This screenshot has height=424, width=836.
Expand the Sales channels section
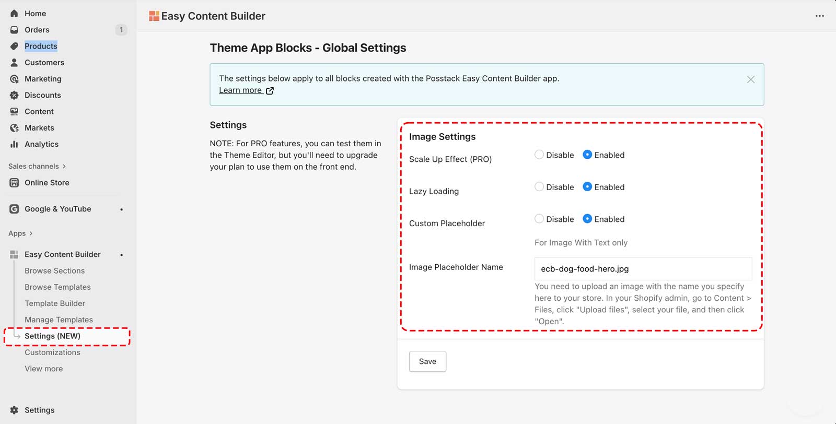point(64,167)
